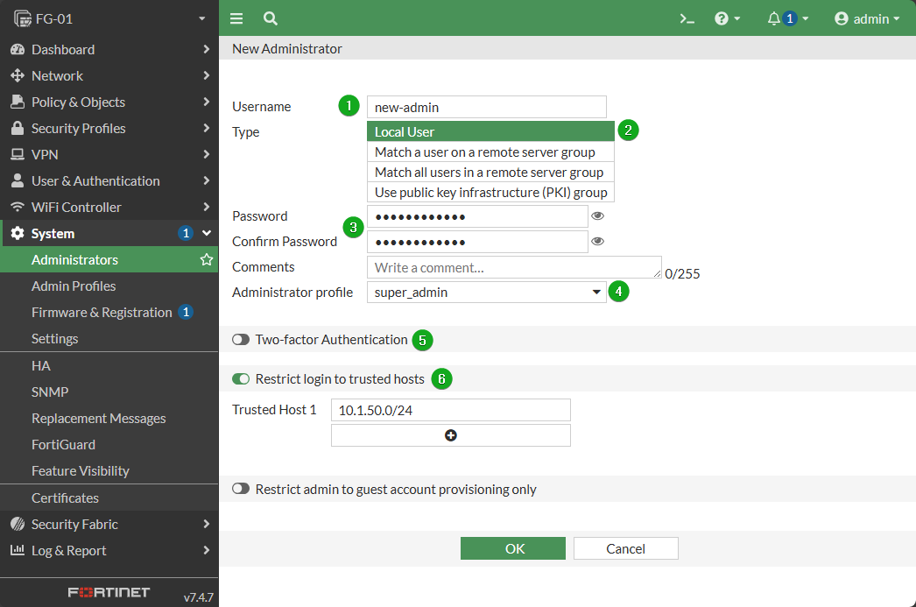Enable Restrict admin to guest account provisioning

pos(241,489)
